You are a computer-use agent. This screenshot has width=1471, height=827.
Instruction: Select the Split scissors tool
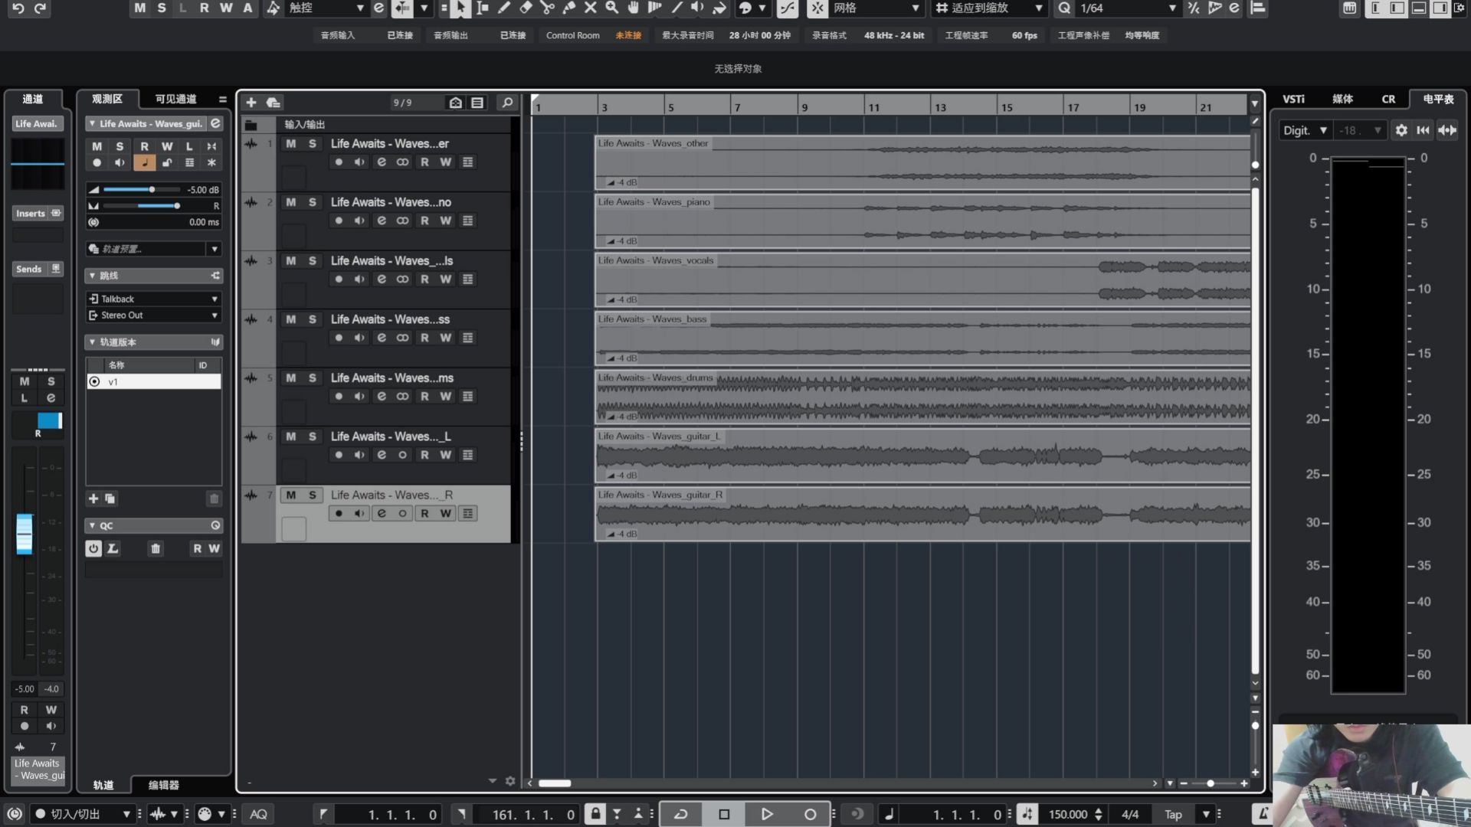(547, 8)
